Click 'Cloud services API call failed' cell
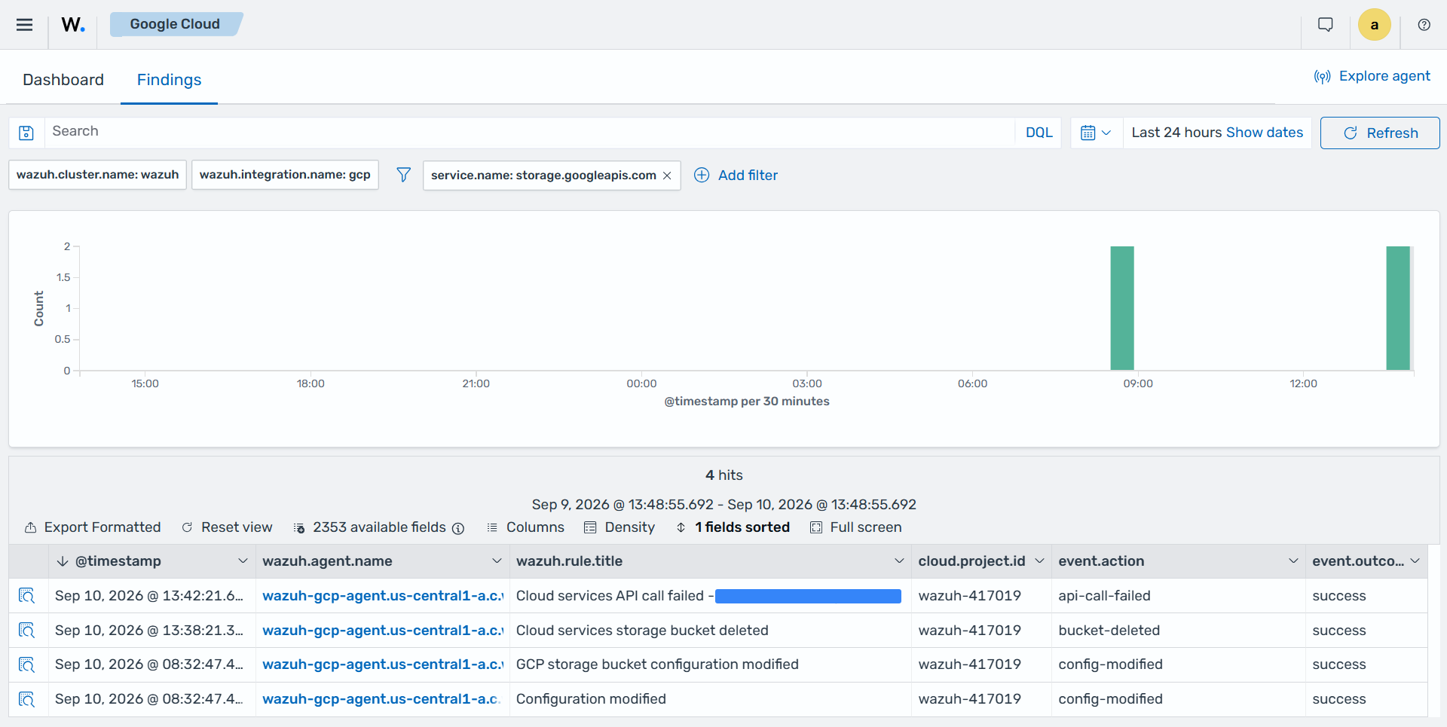Viewport: 1447px width, 727px height. pos(711,596)
